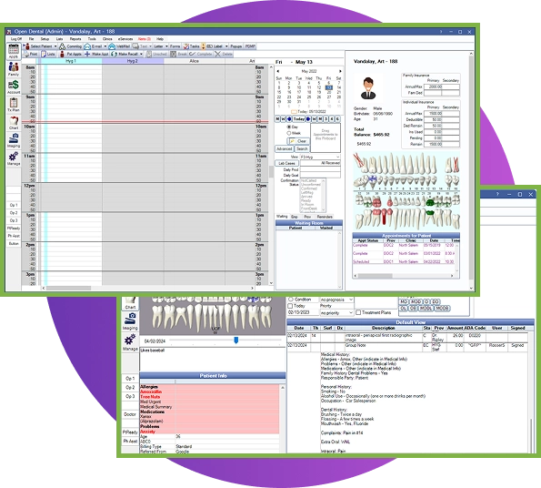Open the Make Recall dropdown arrow

coord(141,54)
